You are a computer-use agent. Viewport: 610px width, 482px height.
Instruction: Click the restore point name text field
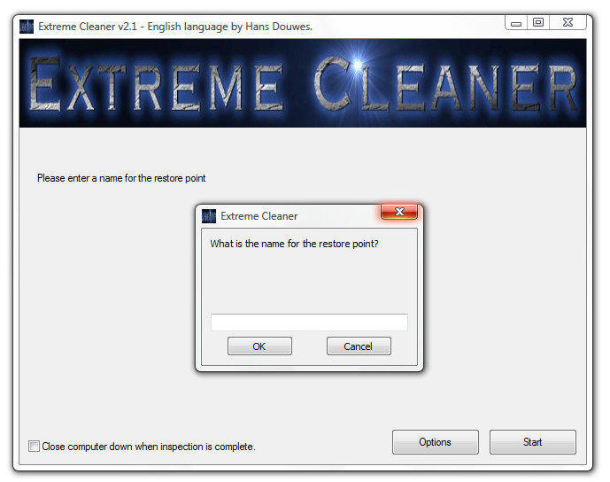pyautogui.click(x=309, y=323)
